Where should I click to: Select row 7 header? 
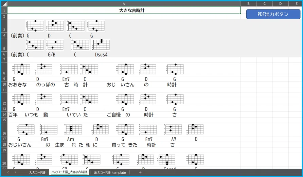pyautogui.click(x=4, y=60)
